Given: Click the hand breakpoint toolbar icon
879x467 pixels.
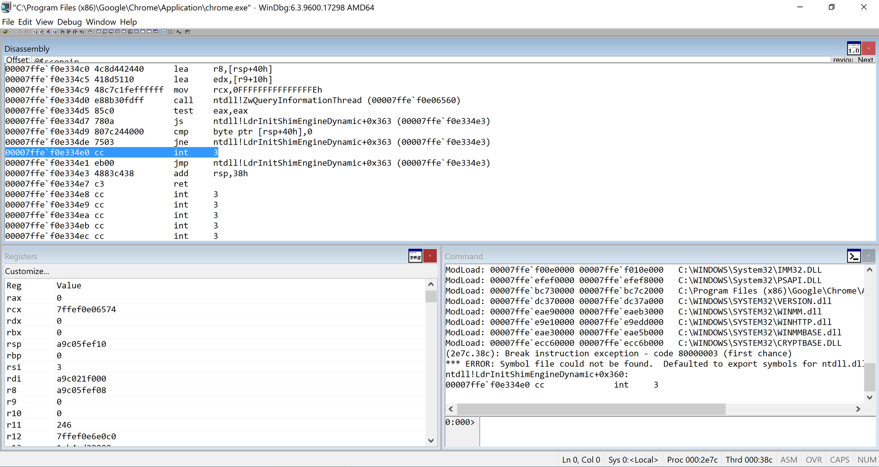Looking at the screenshot, I should click(90, 32).
